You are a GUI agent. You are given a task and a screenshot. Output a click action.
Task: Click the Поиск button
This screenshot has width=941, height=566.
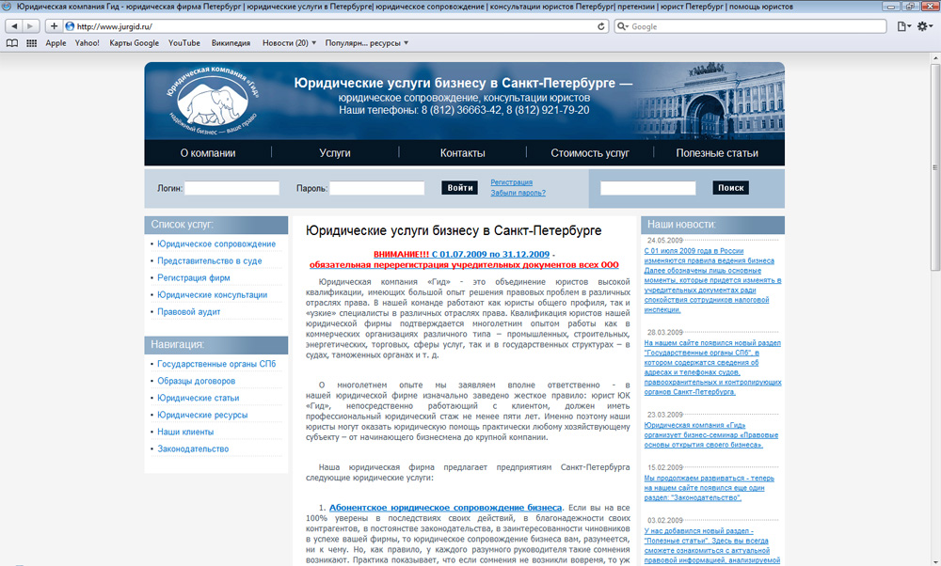(730, 188)
